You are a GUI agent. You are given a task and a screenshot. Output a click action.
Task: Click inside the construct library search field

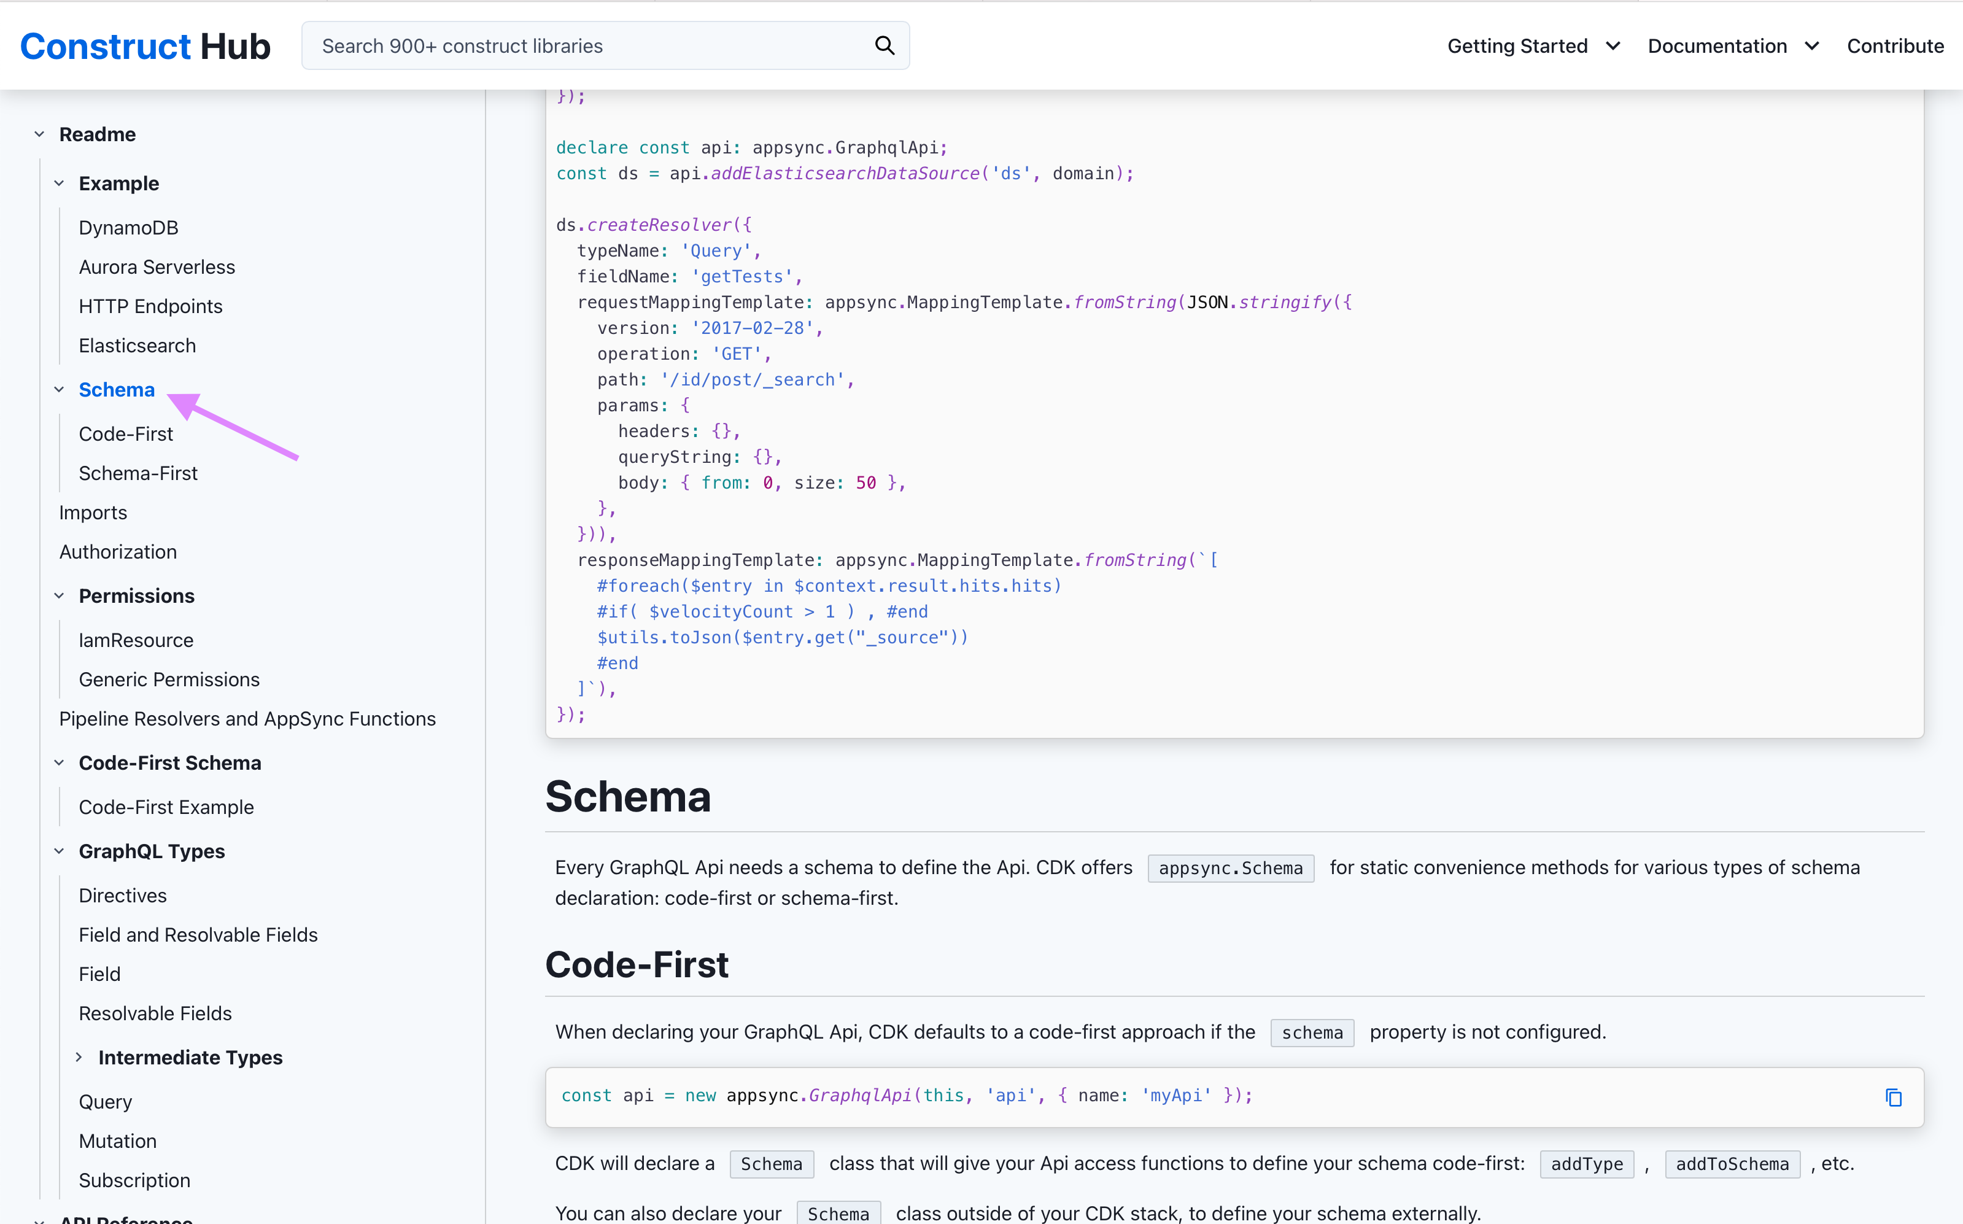click(567, 45)
